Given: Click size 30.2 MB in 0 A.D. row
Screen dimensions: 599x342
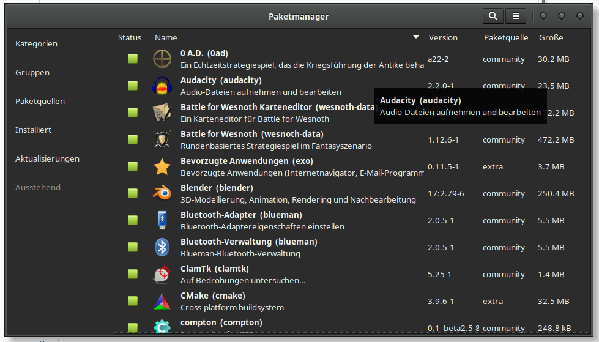Looking at the screenshot, I should (x=554, y=59).
